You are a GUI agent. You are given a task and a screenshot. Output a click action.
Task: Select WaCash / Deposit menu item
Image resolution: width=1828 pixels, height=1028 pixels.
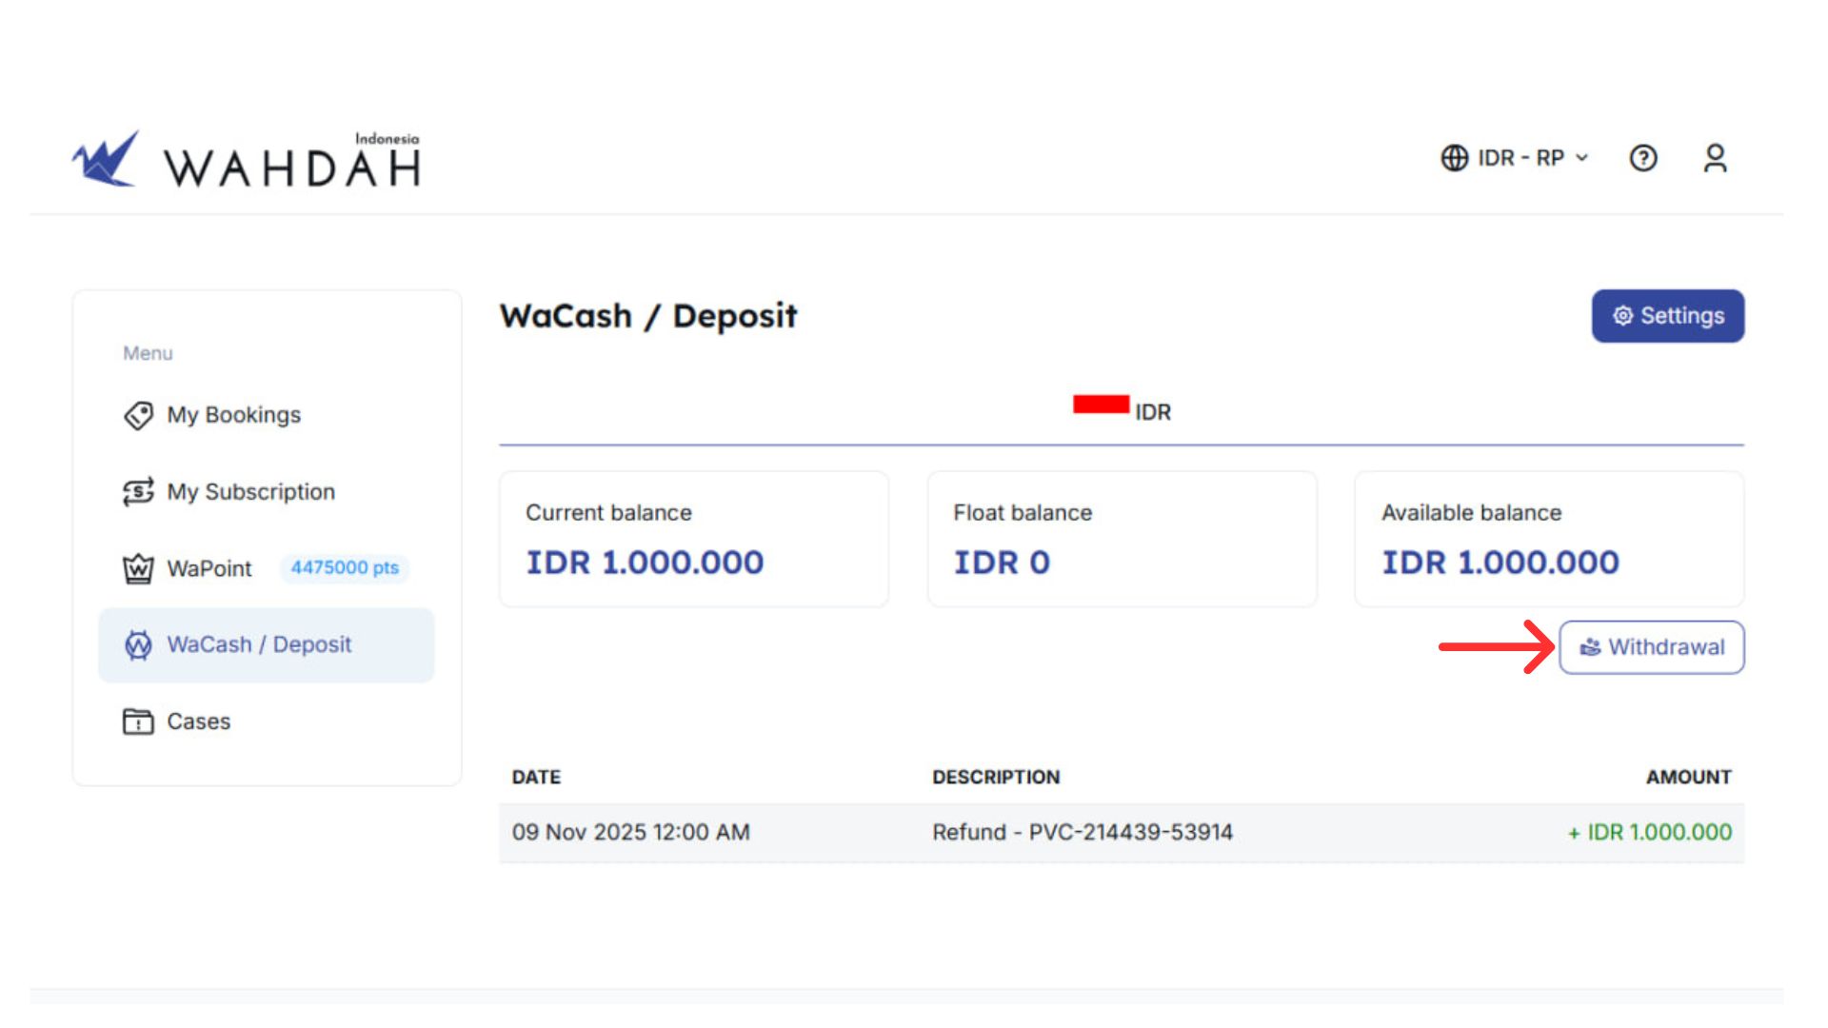tap(259, 644)
